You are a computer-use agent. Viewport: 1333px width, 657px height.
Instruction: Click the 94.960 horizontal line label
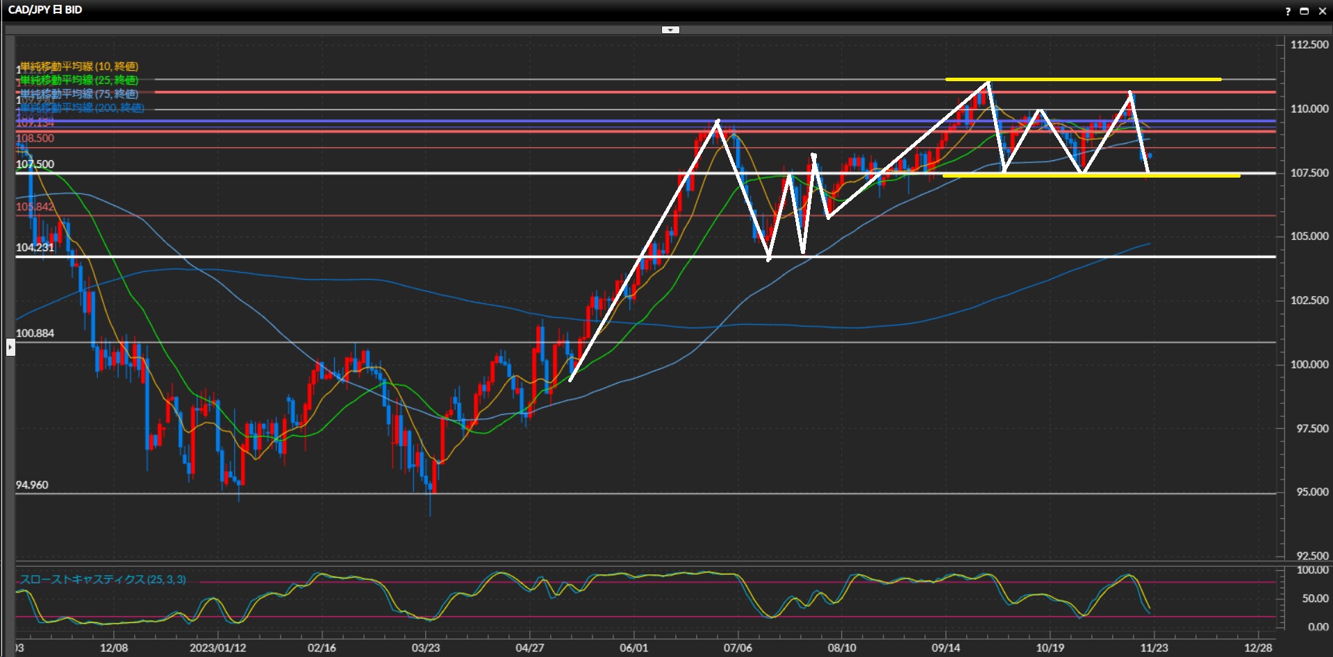[32, 485]
